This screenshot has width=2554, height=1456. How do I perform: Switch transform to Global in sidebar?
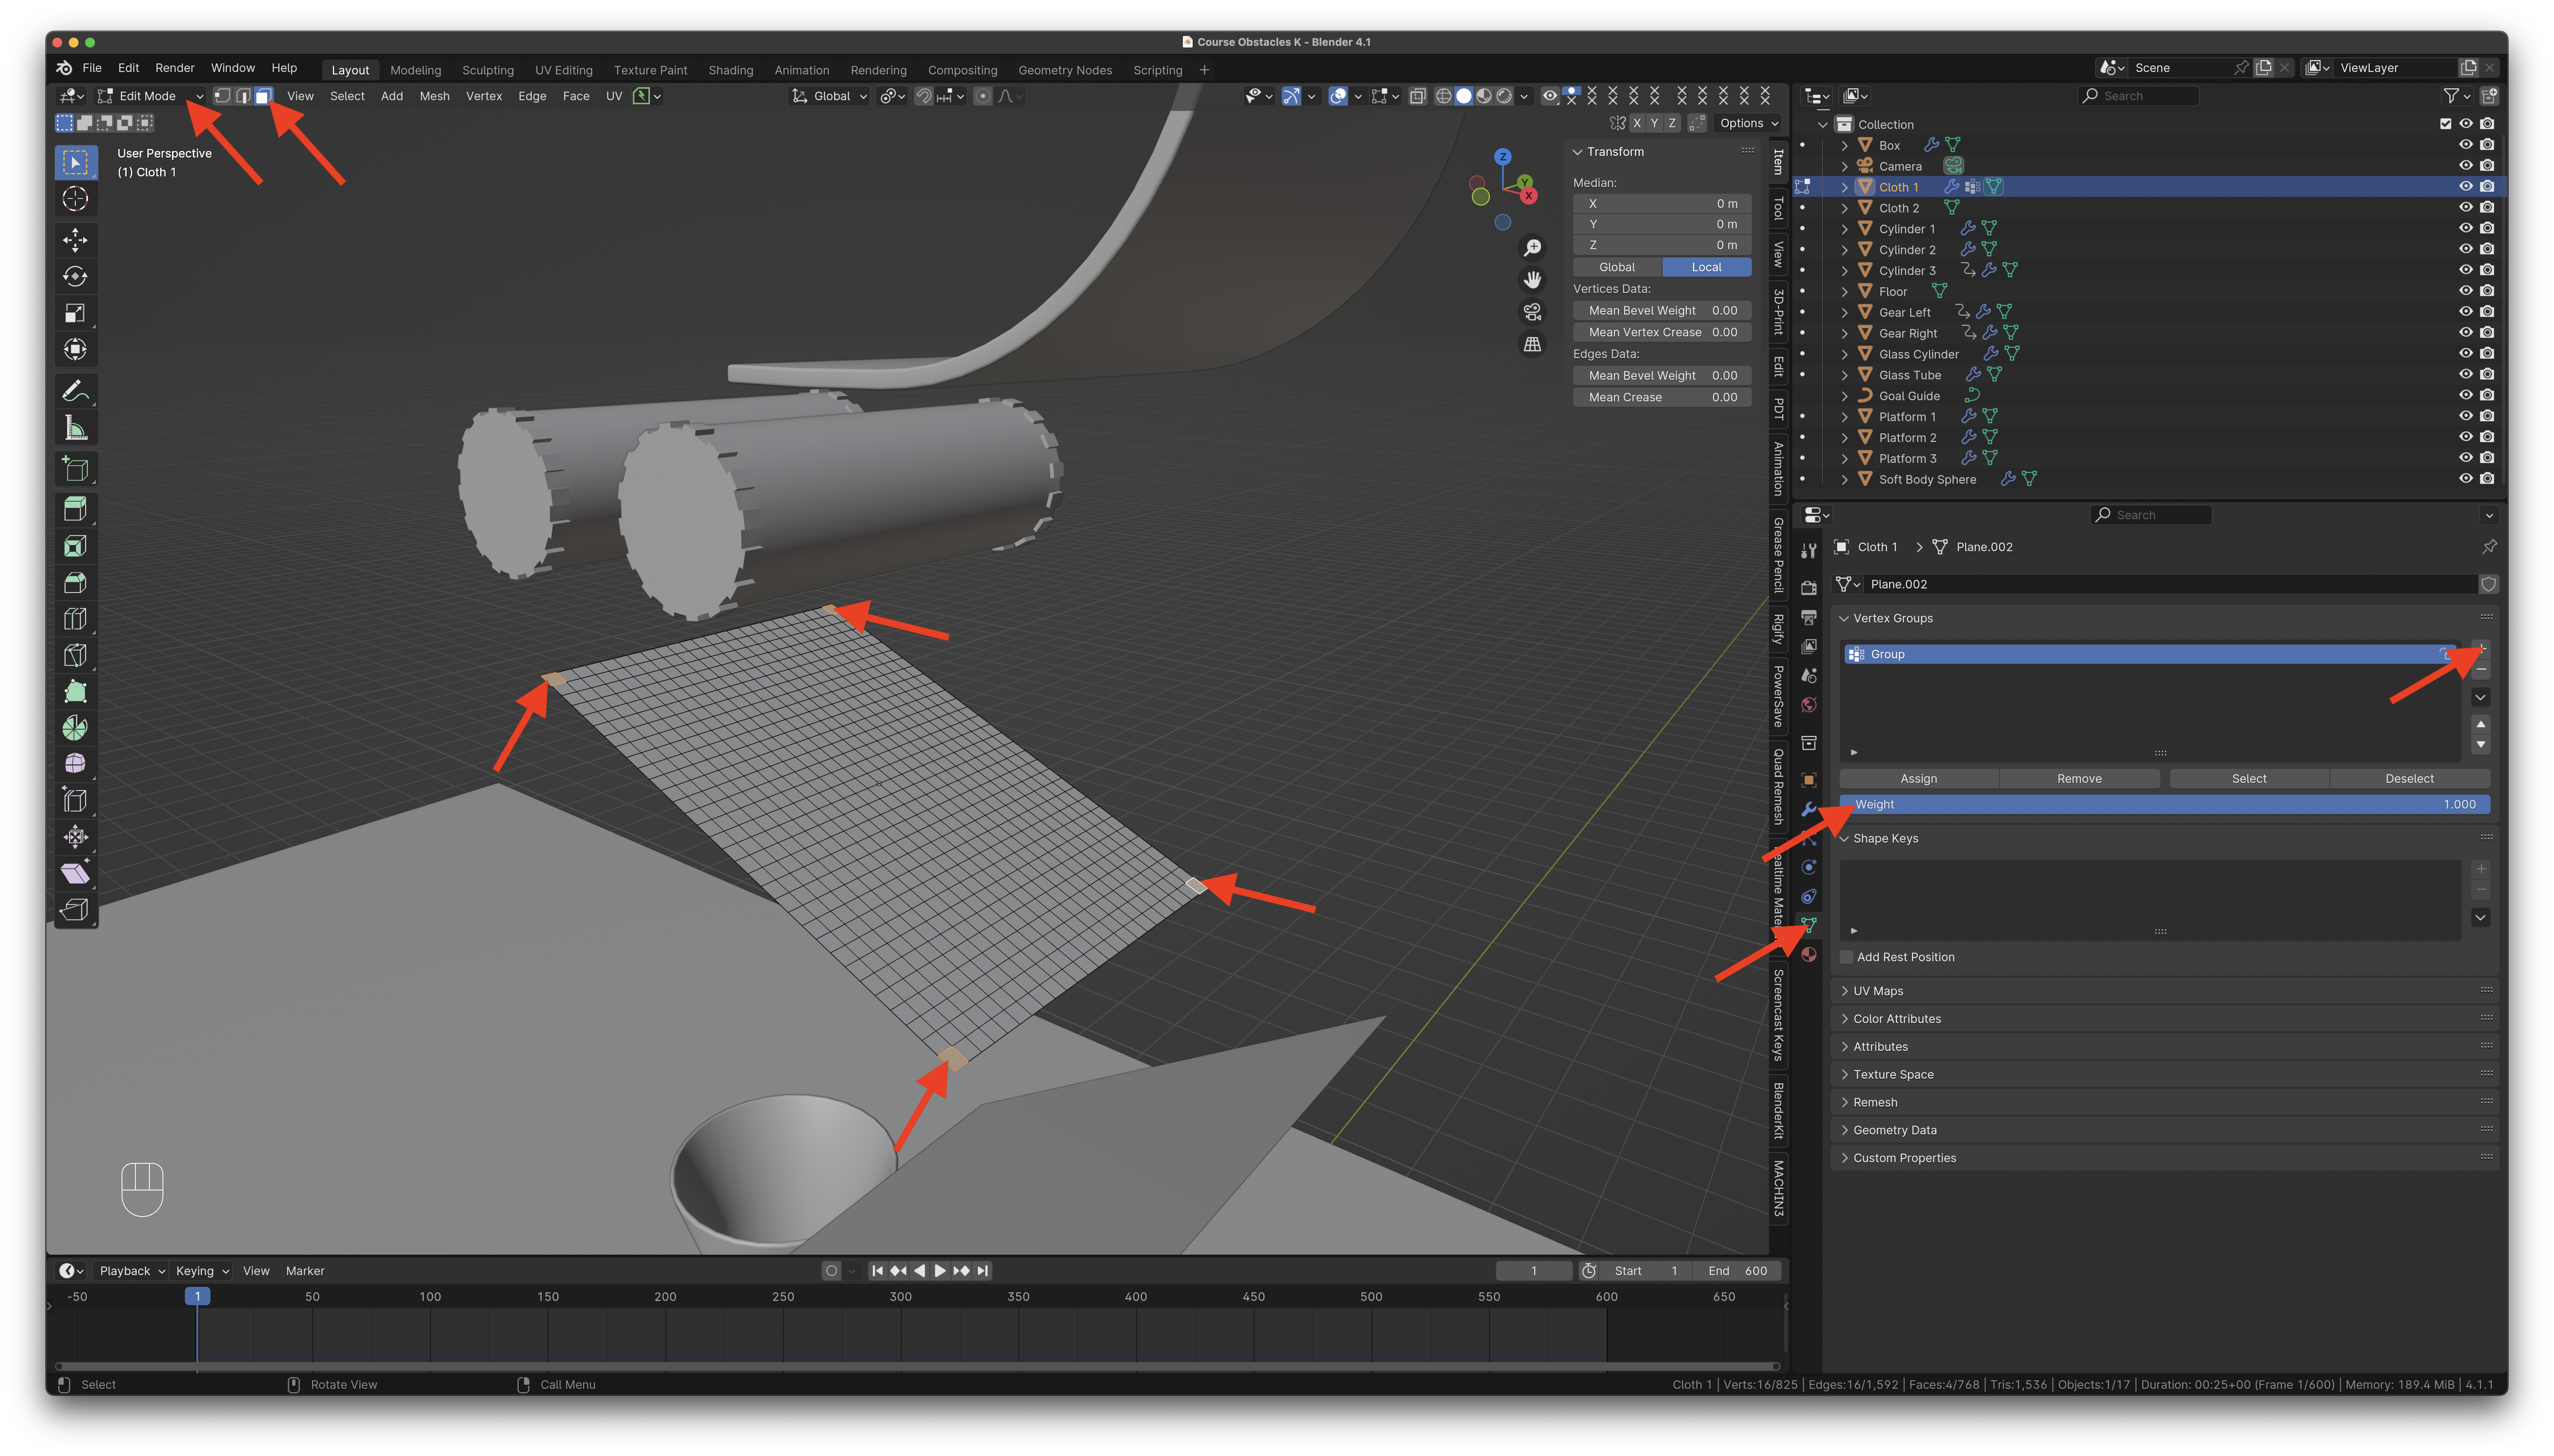[1617, 267]
